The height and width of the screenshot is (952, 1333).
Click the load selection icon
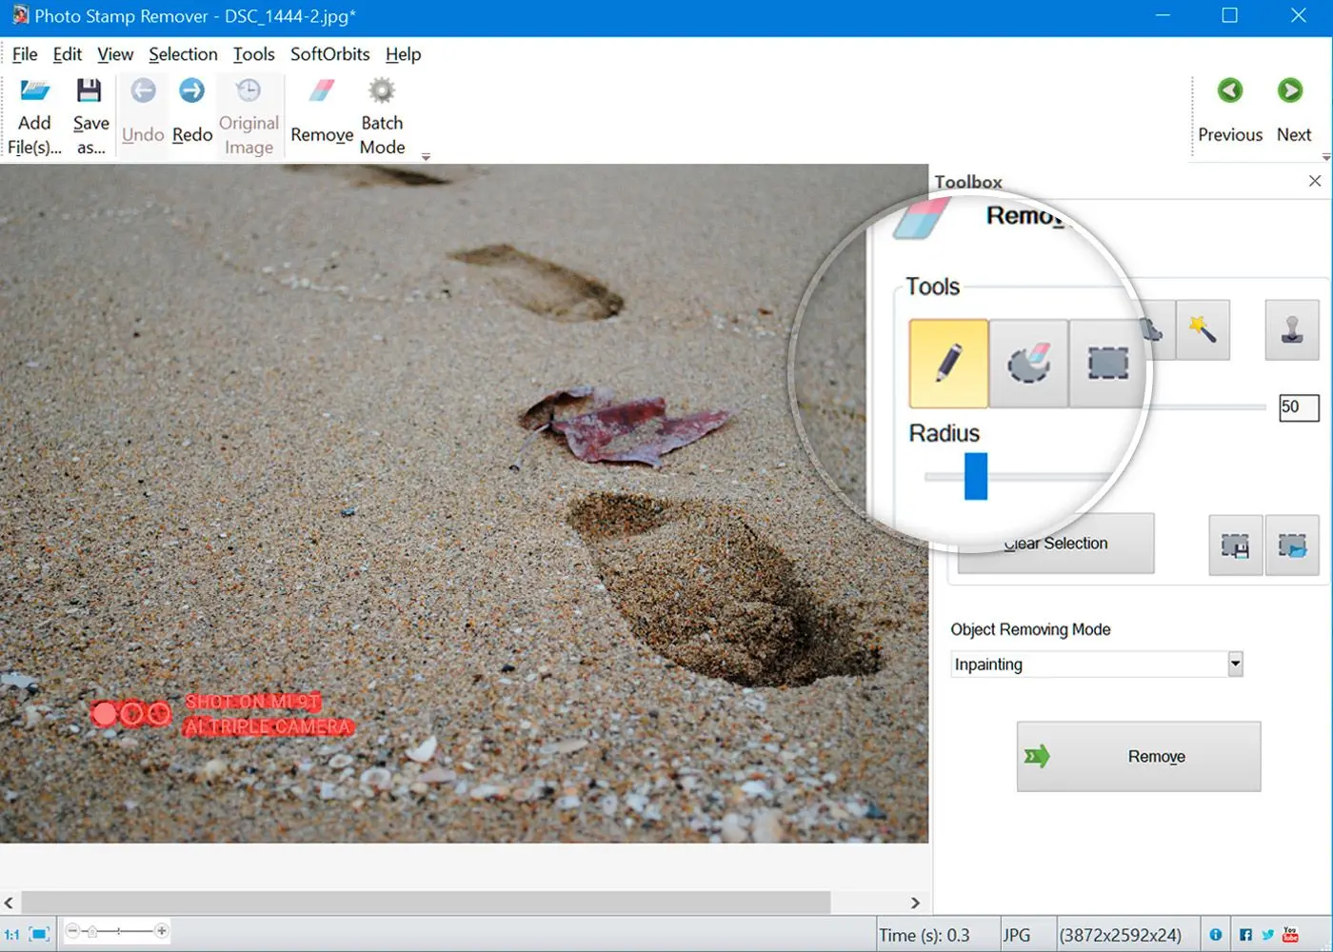pos(1292,545)
